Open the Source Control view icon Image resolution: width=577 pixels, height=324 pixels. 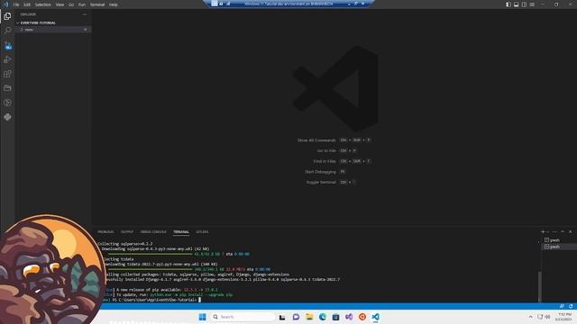point(7,45)
